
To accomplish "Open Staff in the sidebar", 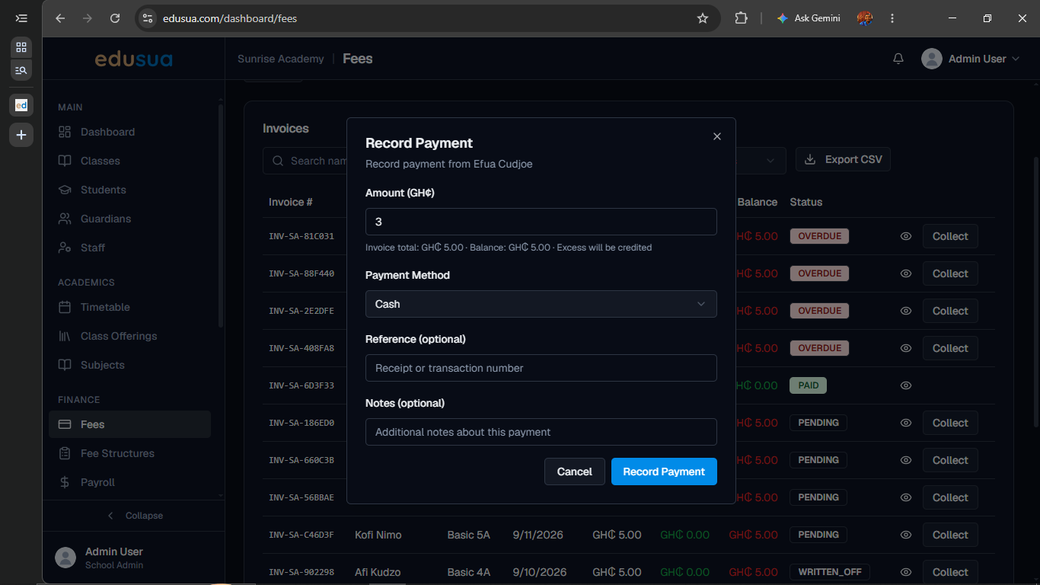I will [129, 248].
